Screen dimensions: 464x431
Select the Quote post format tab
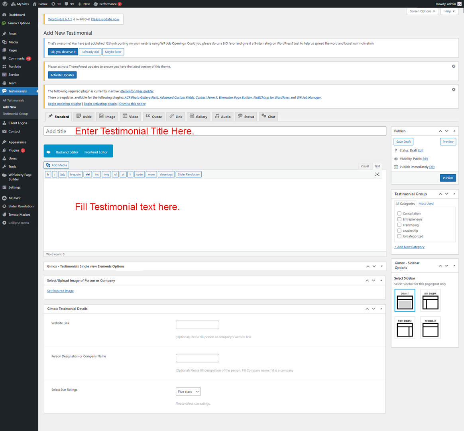[153, 116]
